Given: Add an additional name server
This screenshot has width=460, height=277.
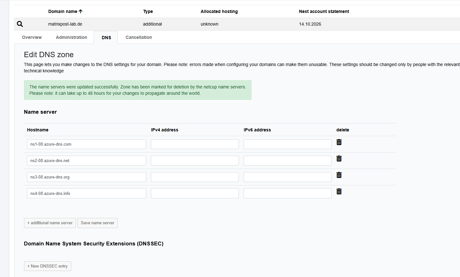Looking at the screenshot, I should (50, 223).
